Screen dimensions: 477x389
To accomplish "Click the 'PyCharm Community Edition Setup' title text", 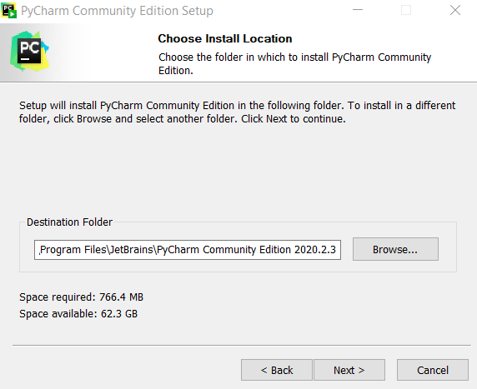I will pos(117,11).
